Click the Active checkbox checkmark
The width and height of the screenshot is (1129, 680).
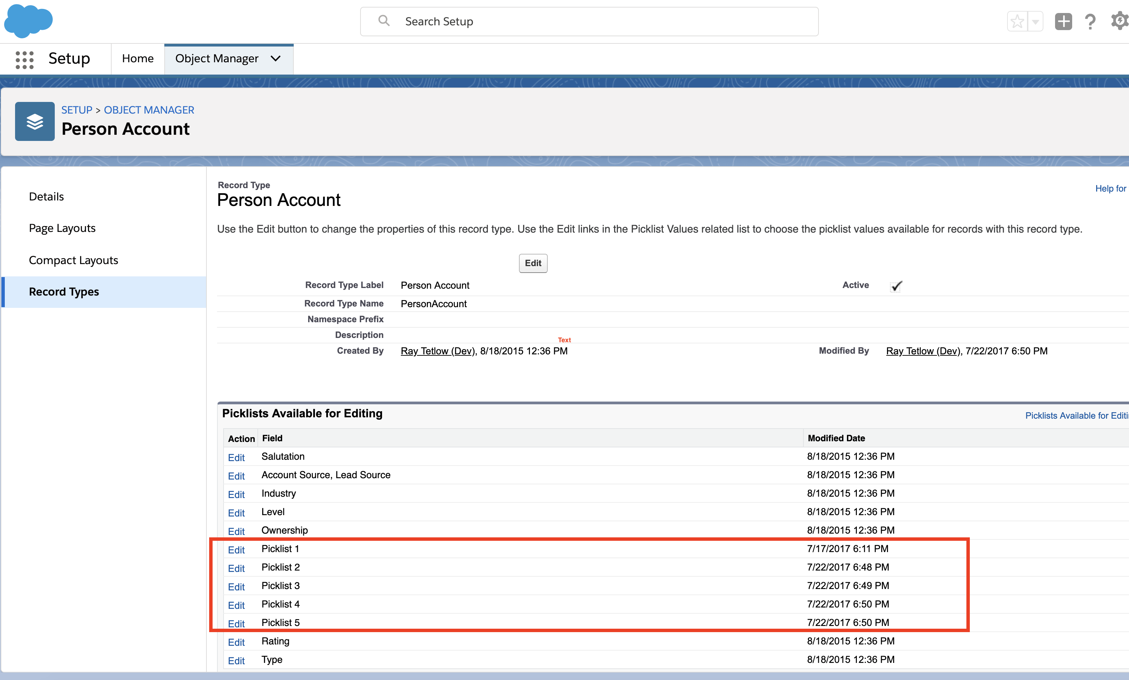pos(896,286)
